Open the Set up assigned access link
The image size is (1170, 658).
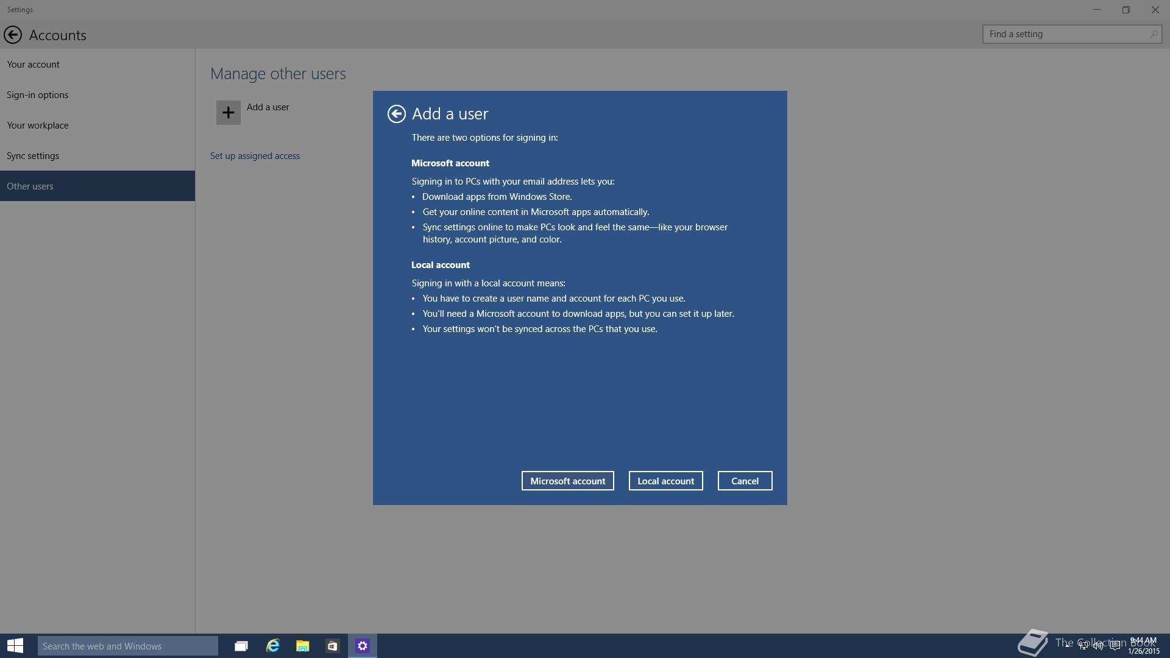coord(255,156)
